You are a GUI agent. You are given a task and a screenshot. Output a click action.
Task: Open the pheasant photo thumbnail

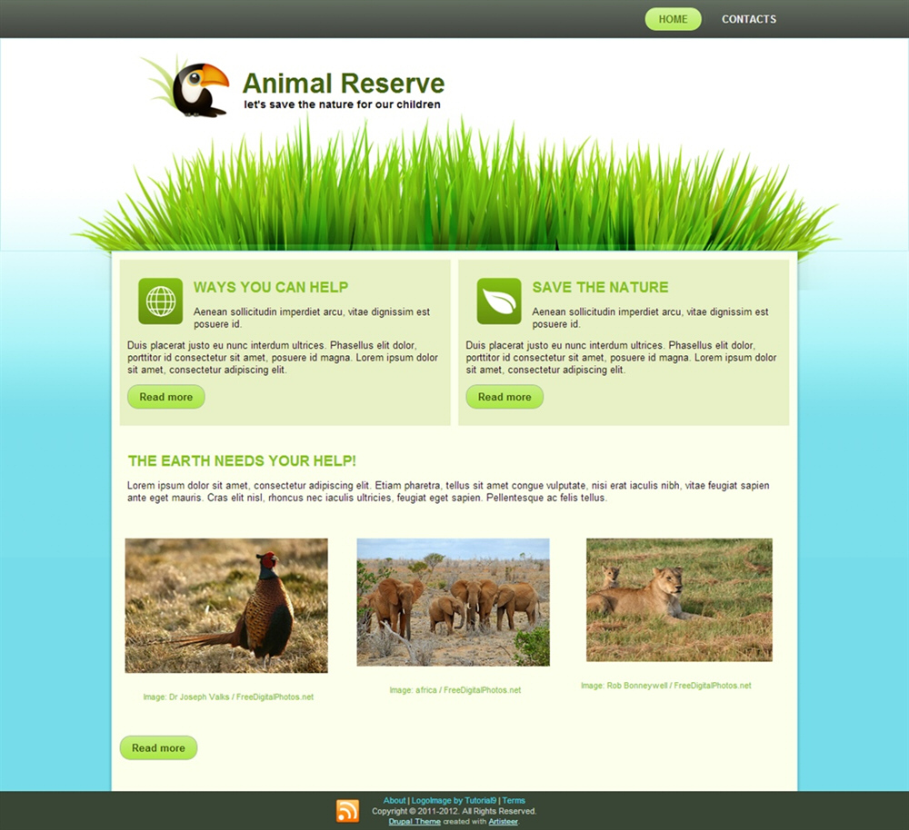226,606
